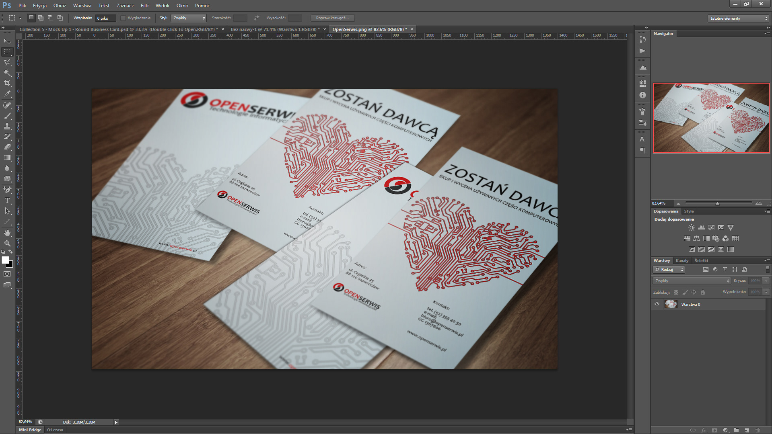
Task: Toggle lock all for layer
Action: (x=702, y=292)
